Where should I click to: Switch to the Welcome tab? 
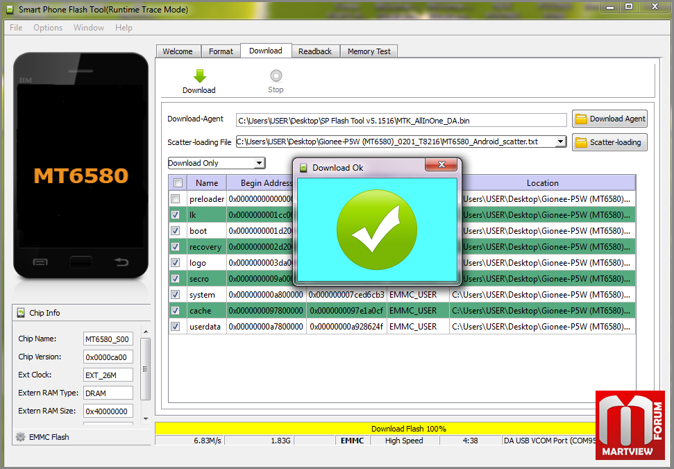point(178,51)
